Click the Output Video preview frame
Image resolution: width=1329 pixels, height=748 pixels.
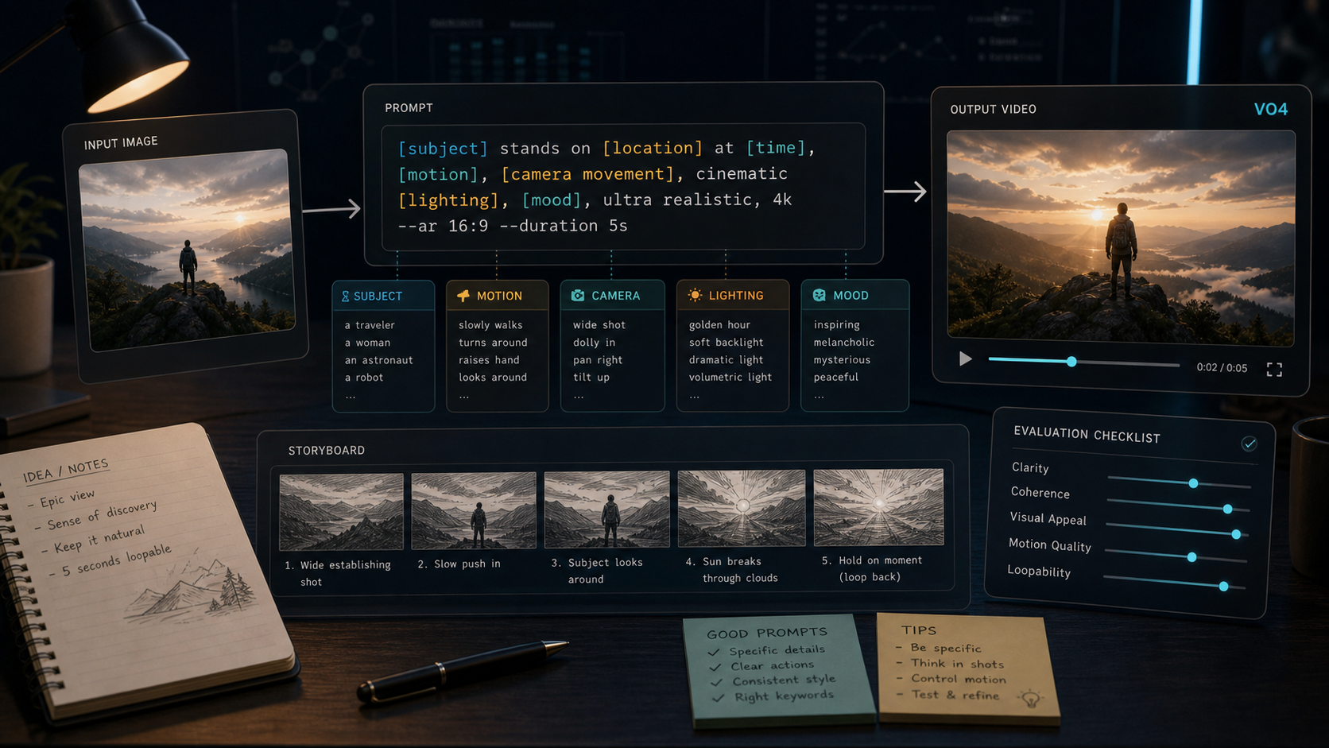(1121, 238)
